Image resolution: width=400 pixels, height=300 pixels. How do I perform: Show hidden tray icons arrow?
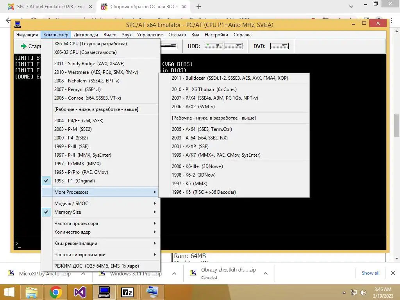click(x=345, y=293)
